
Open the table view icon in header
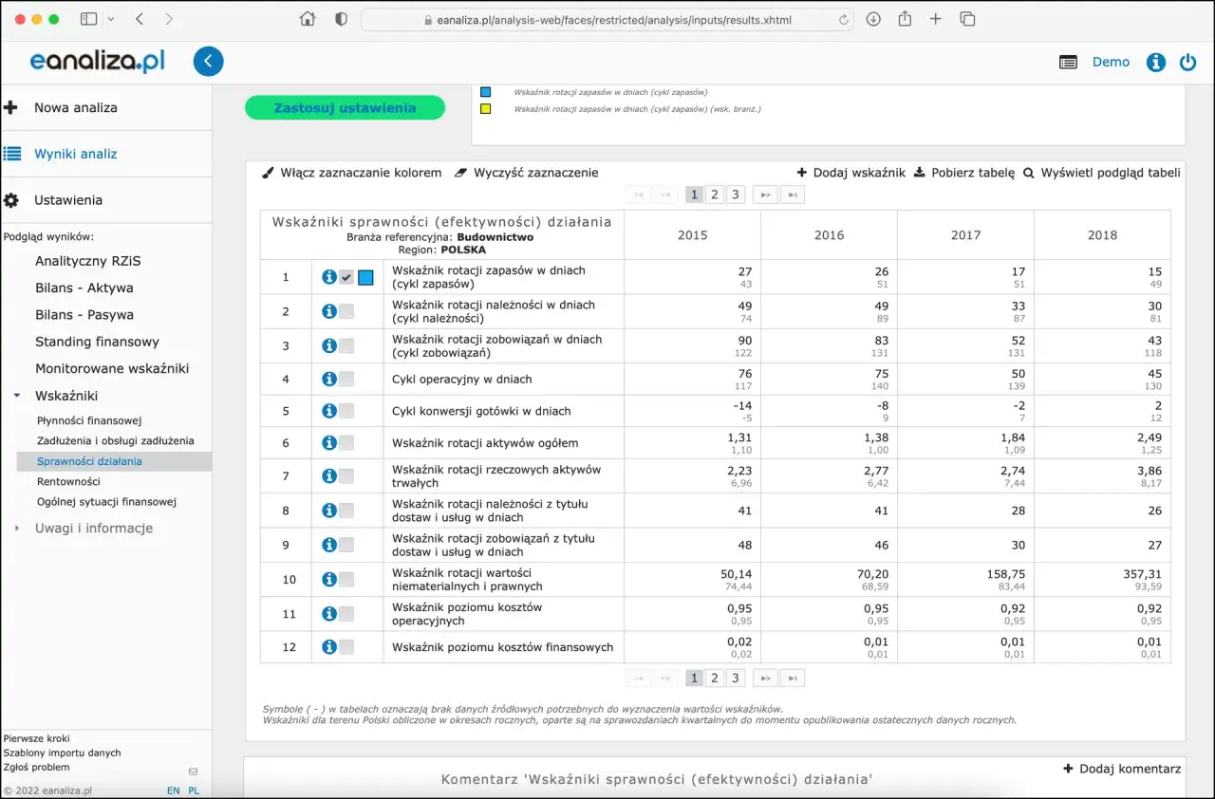[1068, 63]
